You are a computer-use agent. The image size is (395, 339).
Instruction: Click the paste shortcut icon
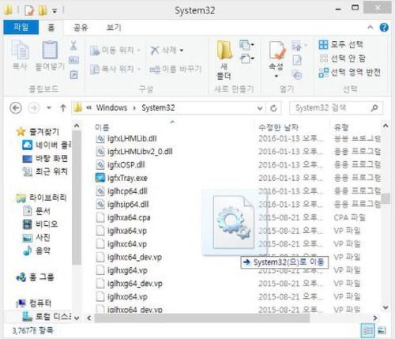pyautogui.click(x=73, y=75)
